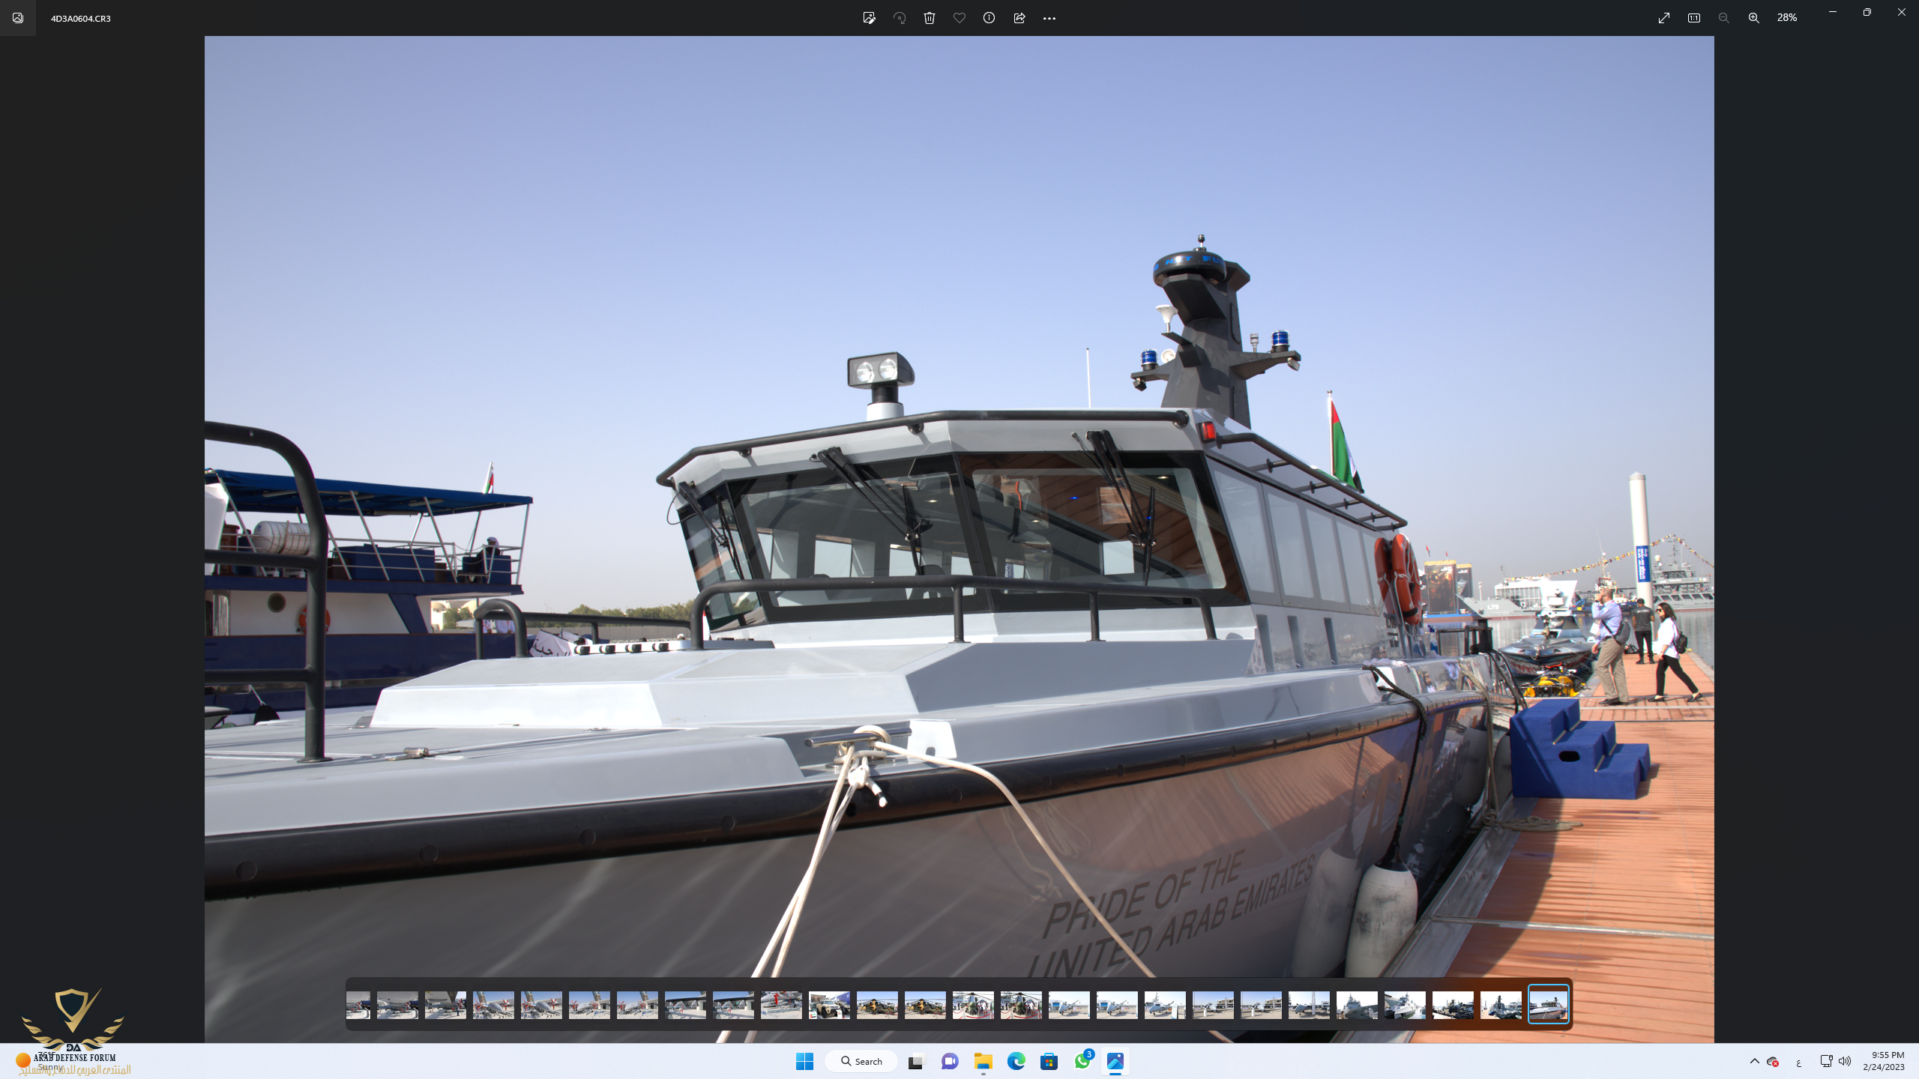This screenshot has height=1079, width=1919.
Task: Zoom in using the plus magnifier
Action: point(1754,18)
